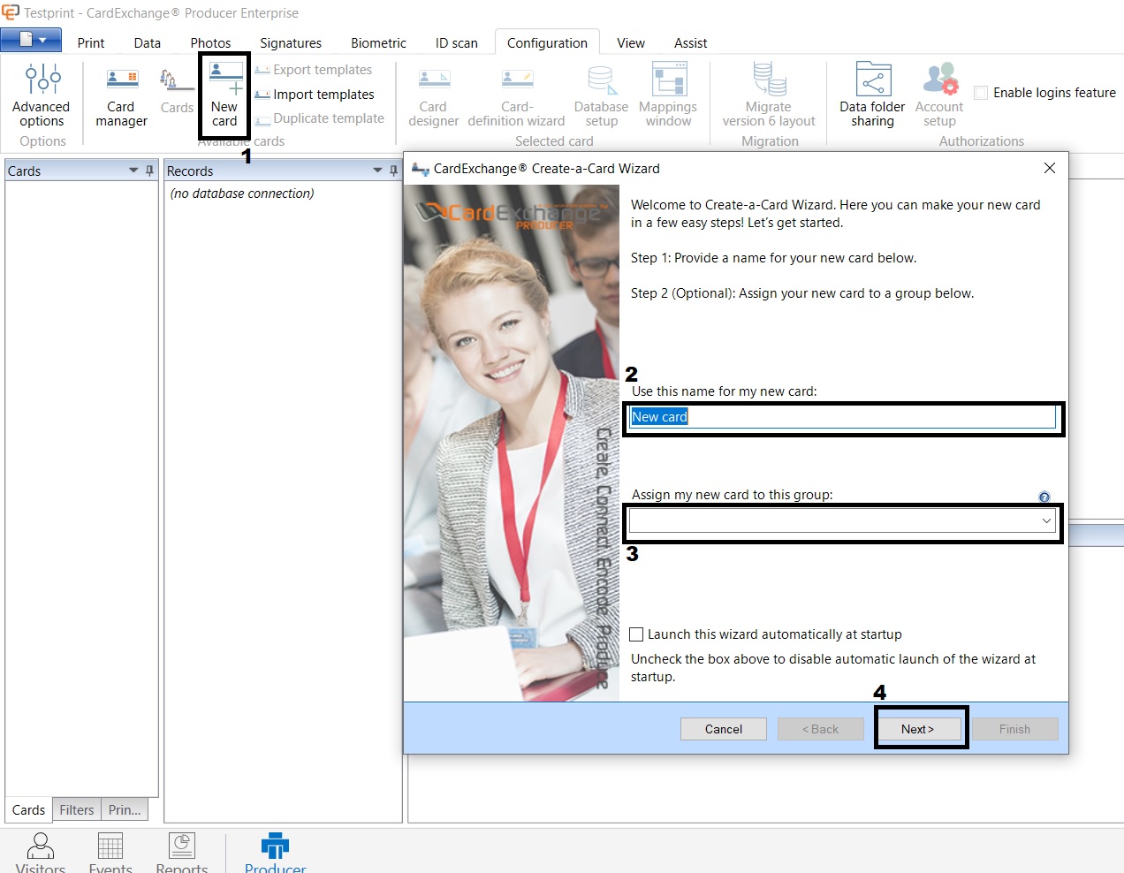Enable the logins feature checkbox
This screenshot has height=873, width=1124.
pyautogui.click(x=981, y=93)
